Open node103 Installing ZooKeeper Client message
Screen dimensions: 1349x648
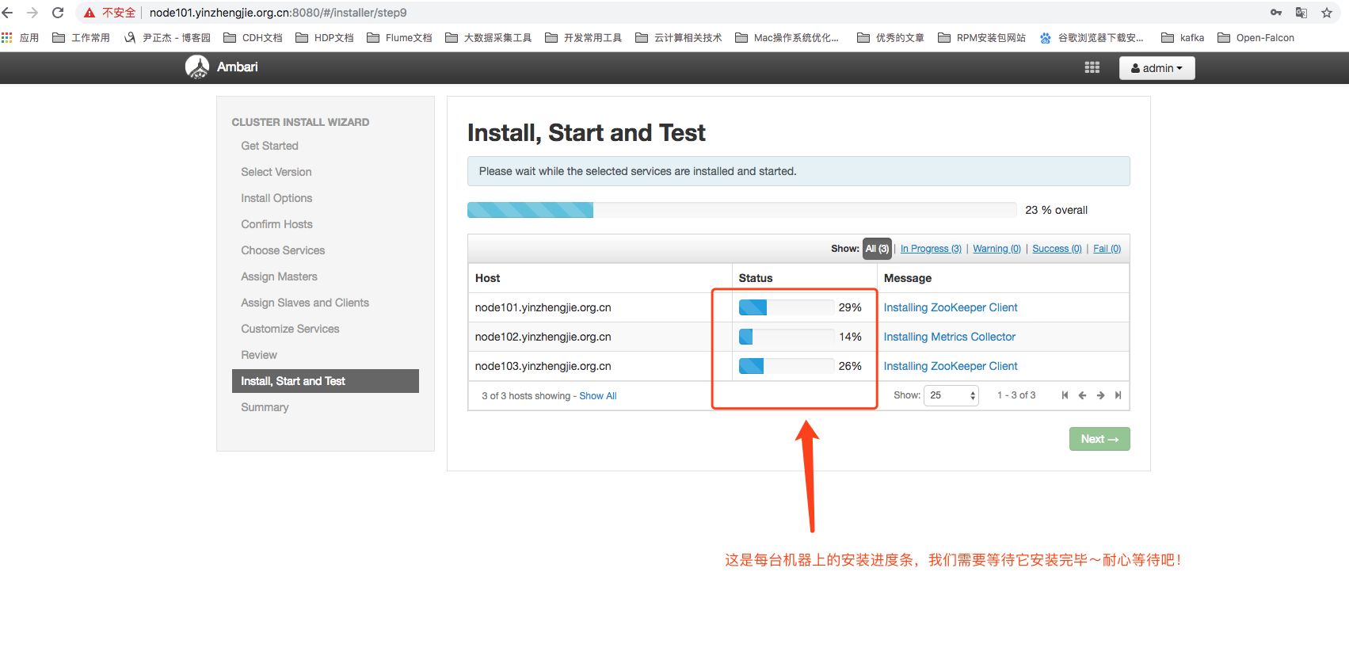click(951, 366)
